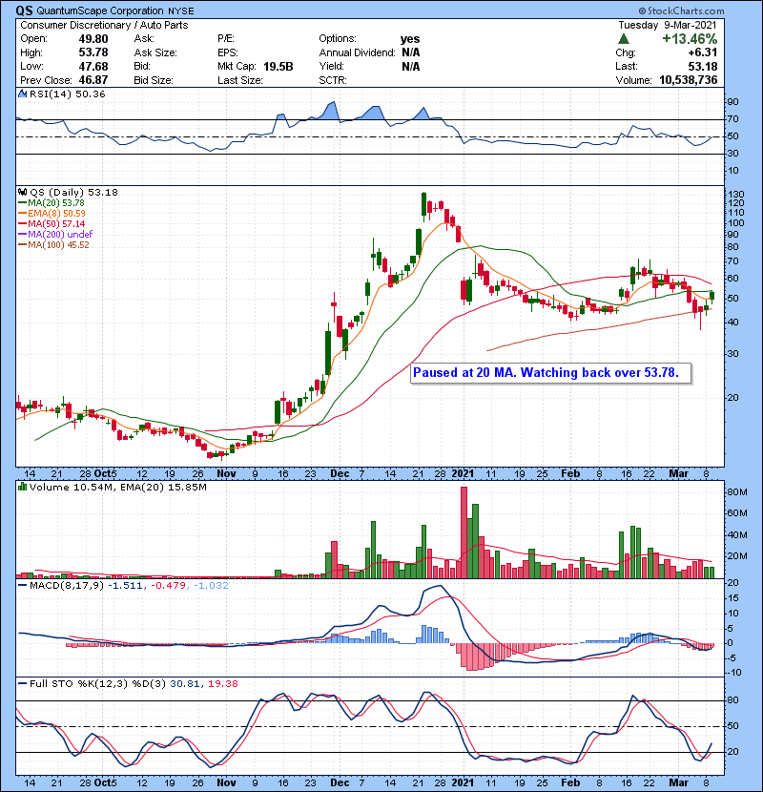Click the RSI area icon beside RSI(14)
This screenshot has width=763, height=792.
click(x=22, y=94)
